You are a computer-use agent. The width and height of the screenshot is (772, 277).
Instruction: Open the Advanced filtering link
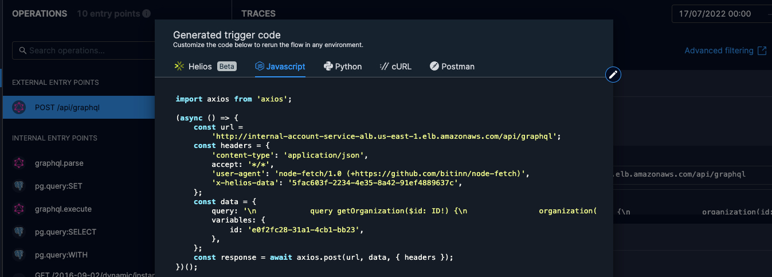point(719,50)
